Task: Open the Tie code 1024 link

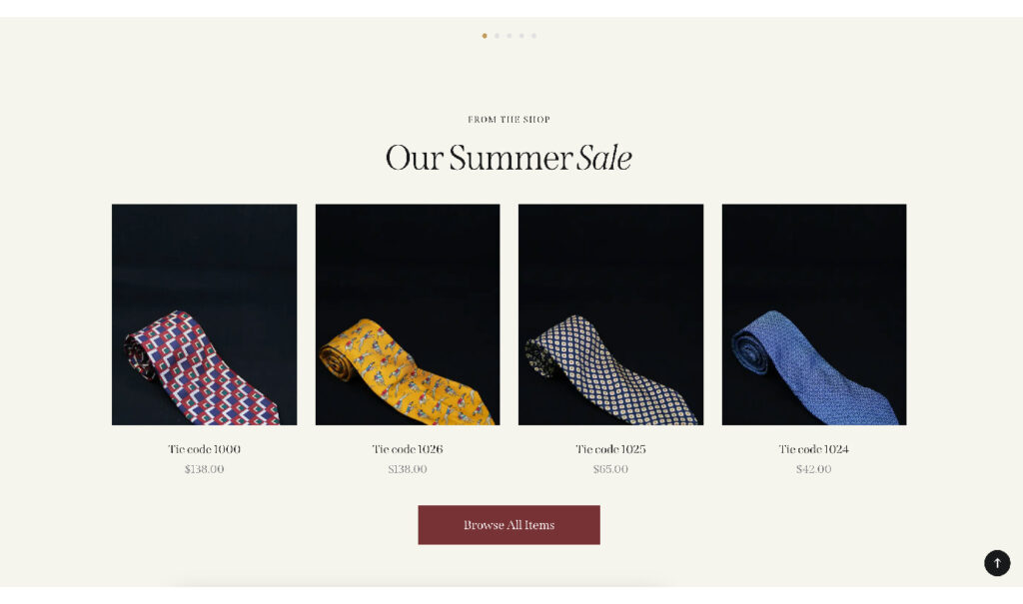Action: coord(813,449)
